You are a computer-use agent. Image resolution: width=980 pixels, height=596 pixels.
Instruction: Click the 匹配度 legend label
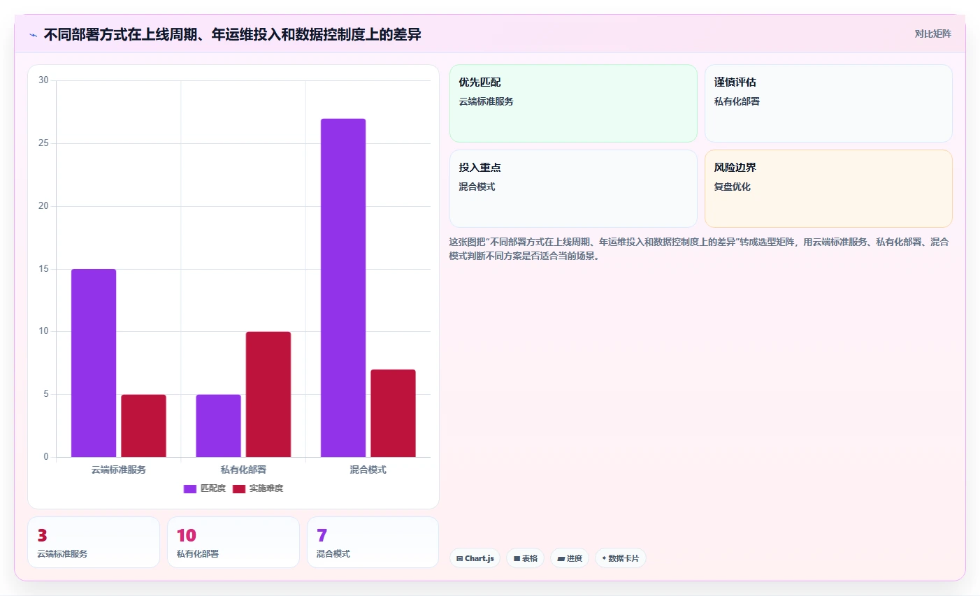(x=213, y=488)
